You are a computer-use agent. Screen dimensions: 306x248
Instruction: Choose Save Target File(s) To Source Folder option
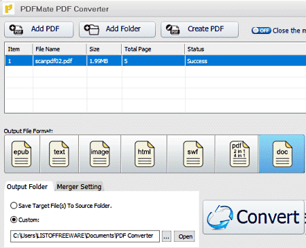14,206
